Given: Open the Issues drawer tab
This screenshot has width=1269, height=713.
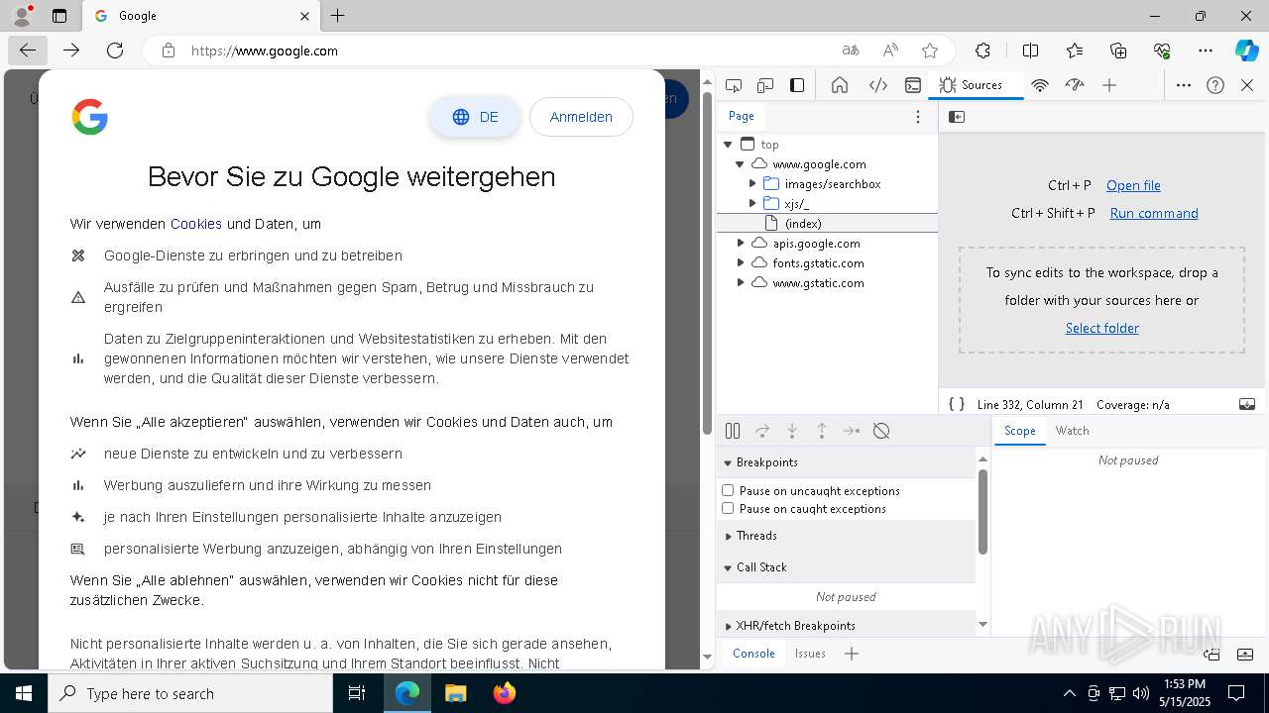Looking at the screenshot, I should [810, 654].
